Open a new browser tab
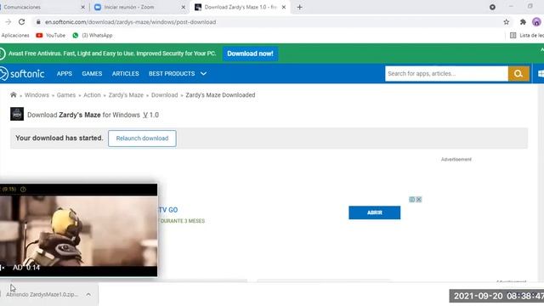This screenshot has width=544, height=306. click(299, 7)
